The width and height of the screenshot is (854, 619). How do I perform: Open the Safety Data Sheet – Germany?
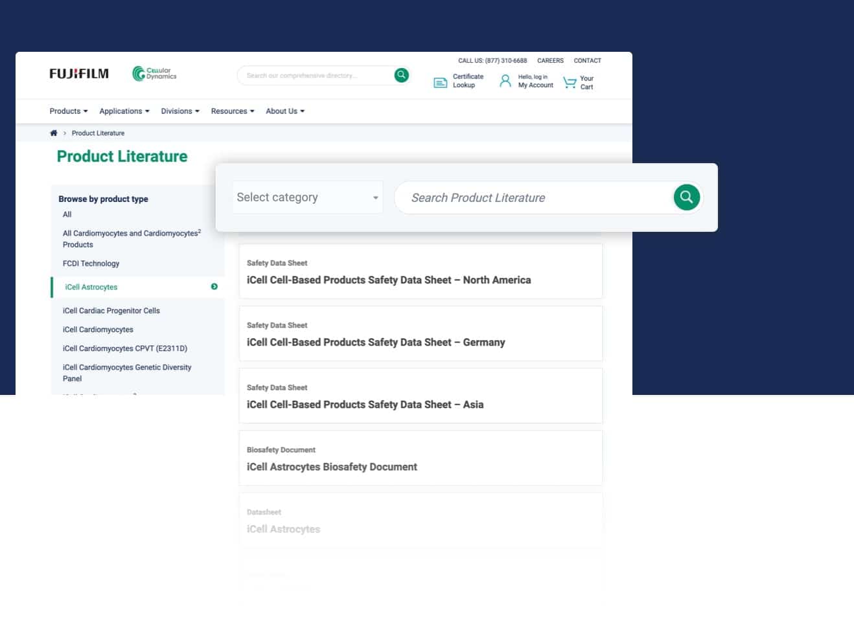pos(421,333)
